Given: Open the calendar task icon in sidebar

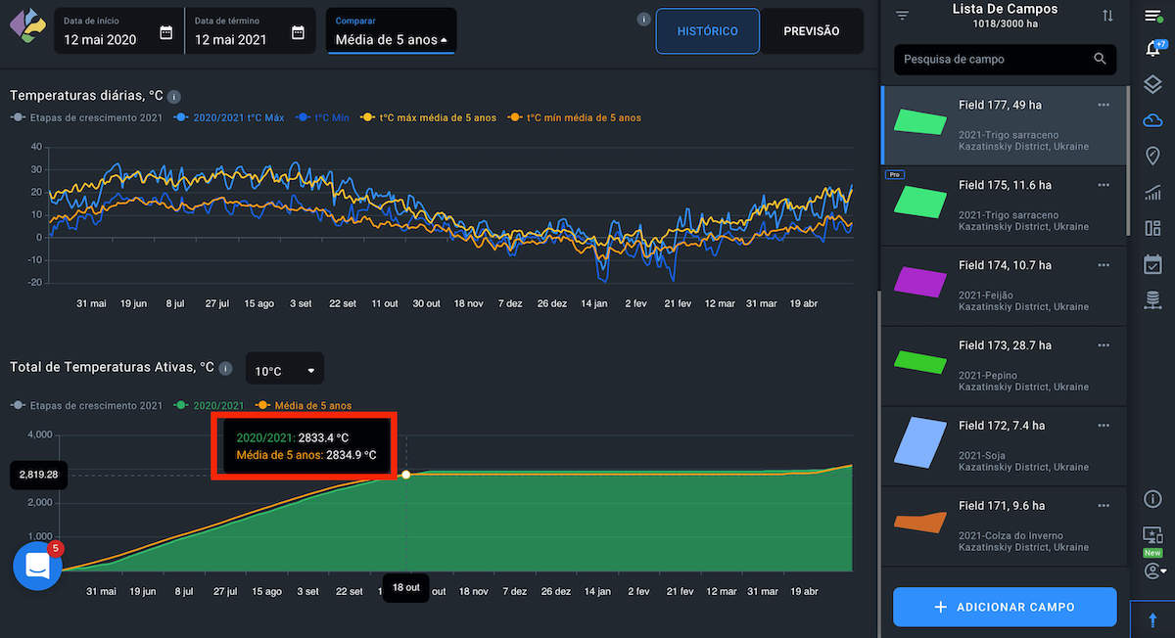Looking at the screenshot, I should (1152, 264).
